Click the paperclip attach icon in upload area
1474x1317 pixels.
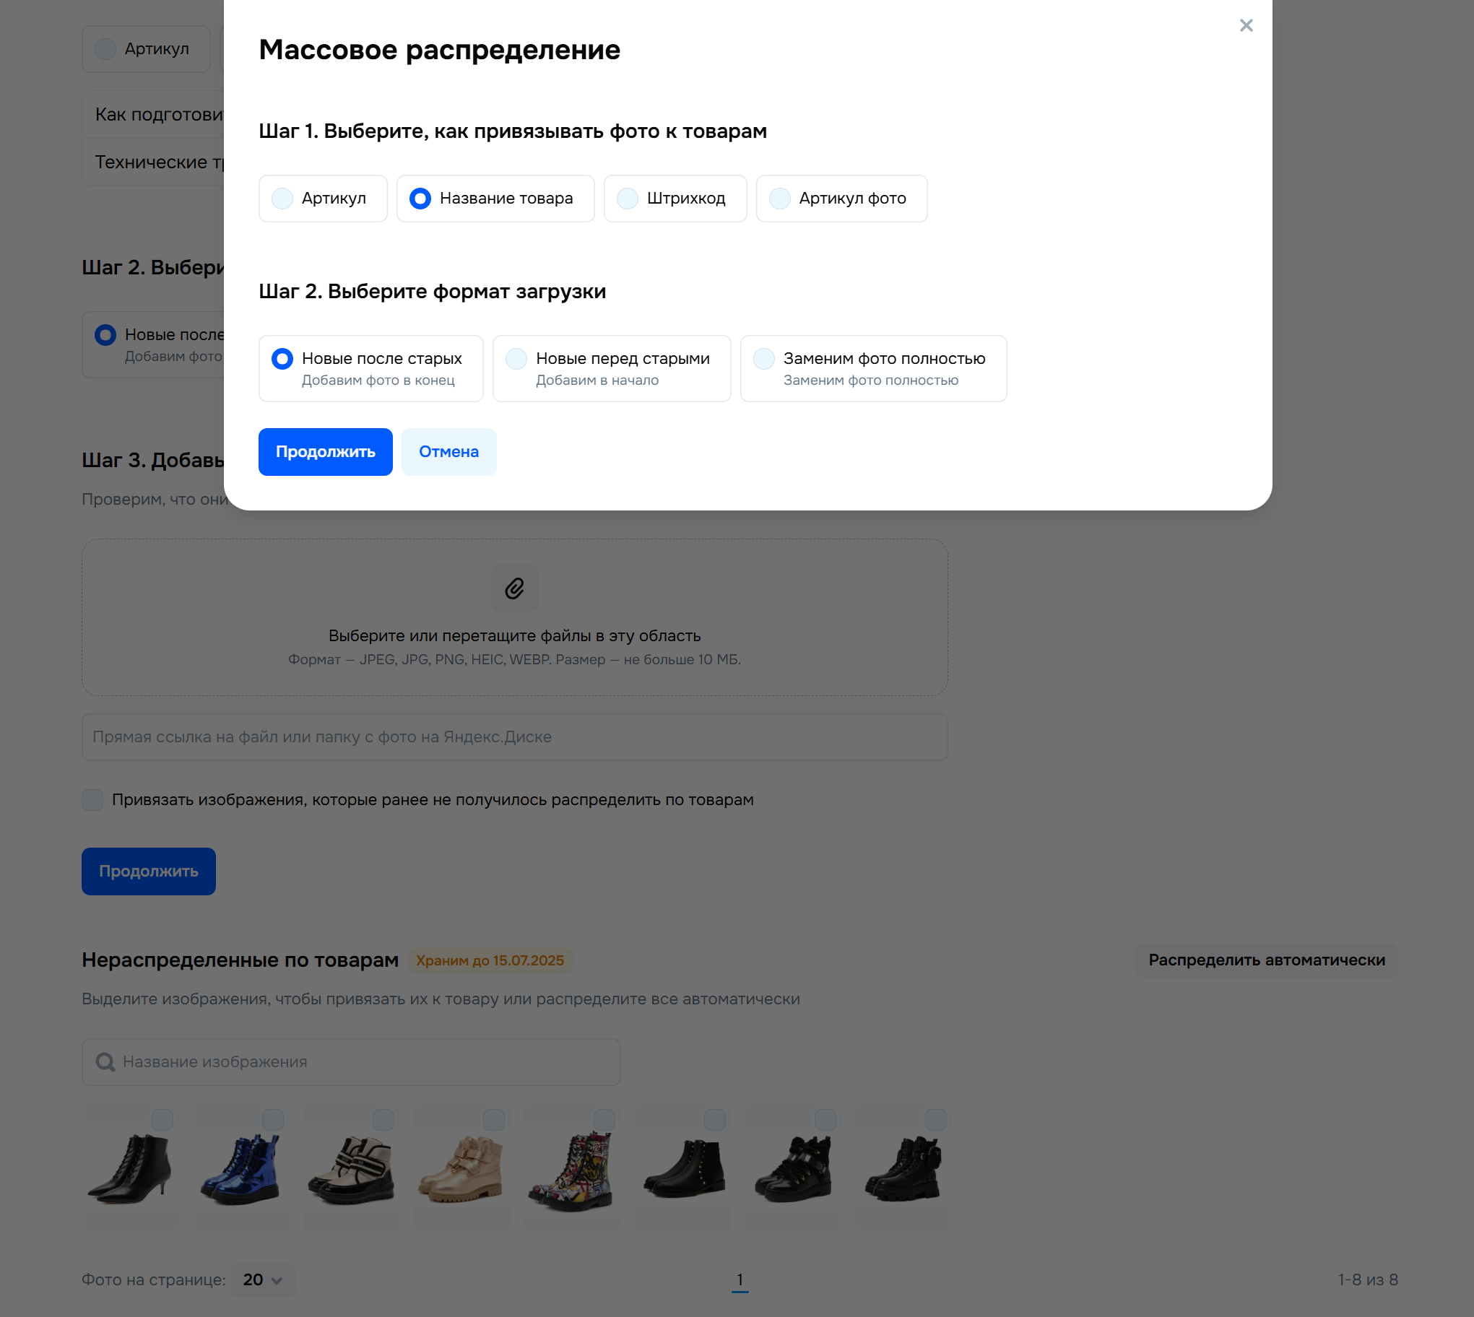(514, 588)
